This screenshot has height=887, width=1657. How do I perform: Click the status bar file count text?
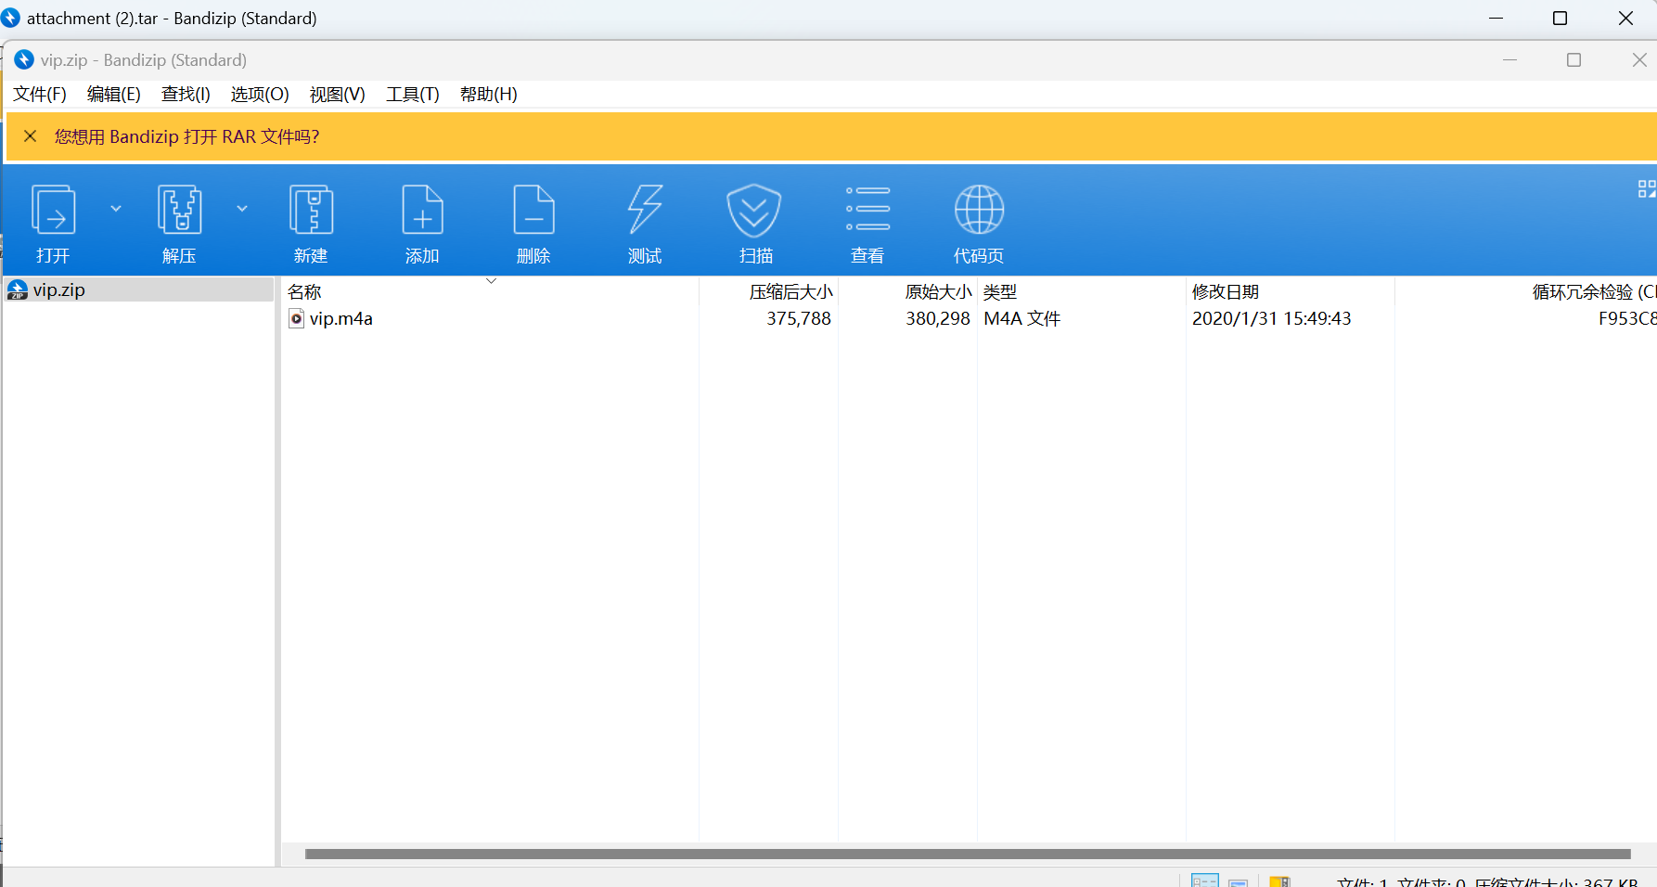pos(1489,882)
